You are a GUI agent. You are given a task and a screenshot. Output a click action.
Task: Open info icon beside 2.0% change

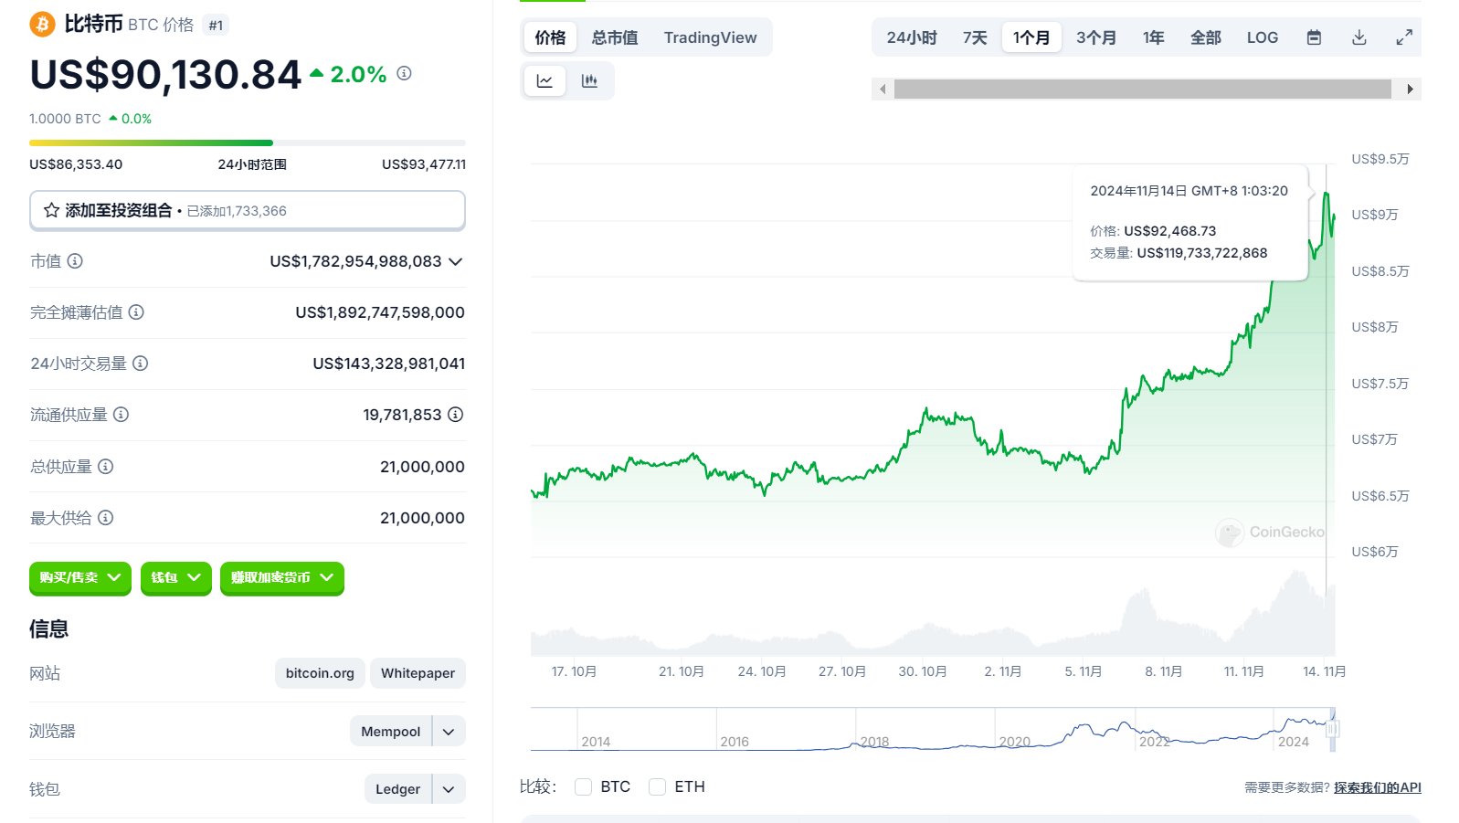pos(404,73)
